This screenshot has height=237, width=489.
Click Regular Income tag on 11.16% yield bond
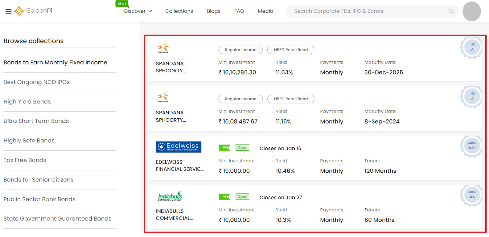tap(241, 99)
